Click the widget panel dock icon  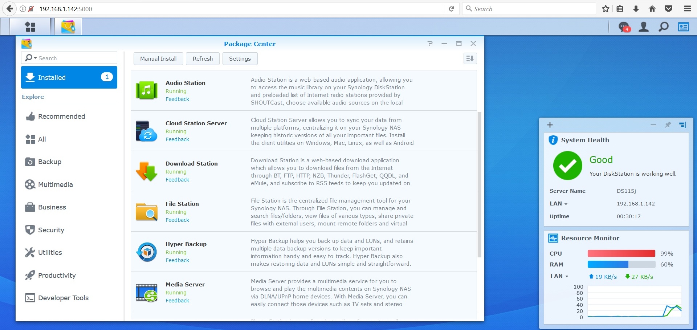682,125
